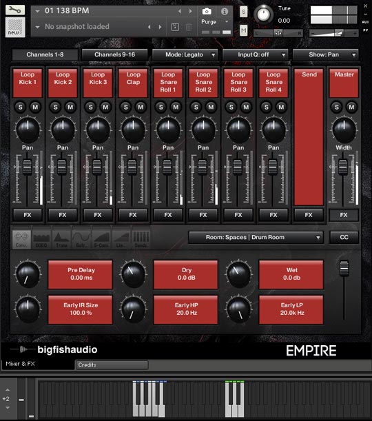Select the SGEQ equalizer effect icon
372x421 pixels.
pyautogui.click(x=41, y=239)
